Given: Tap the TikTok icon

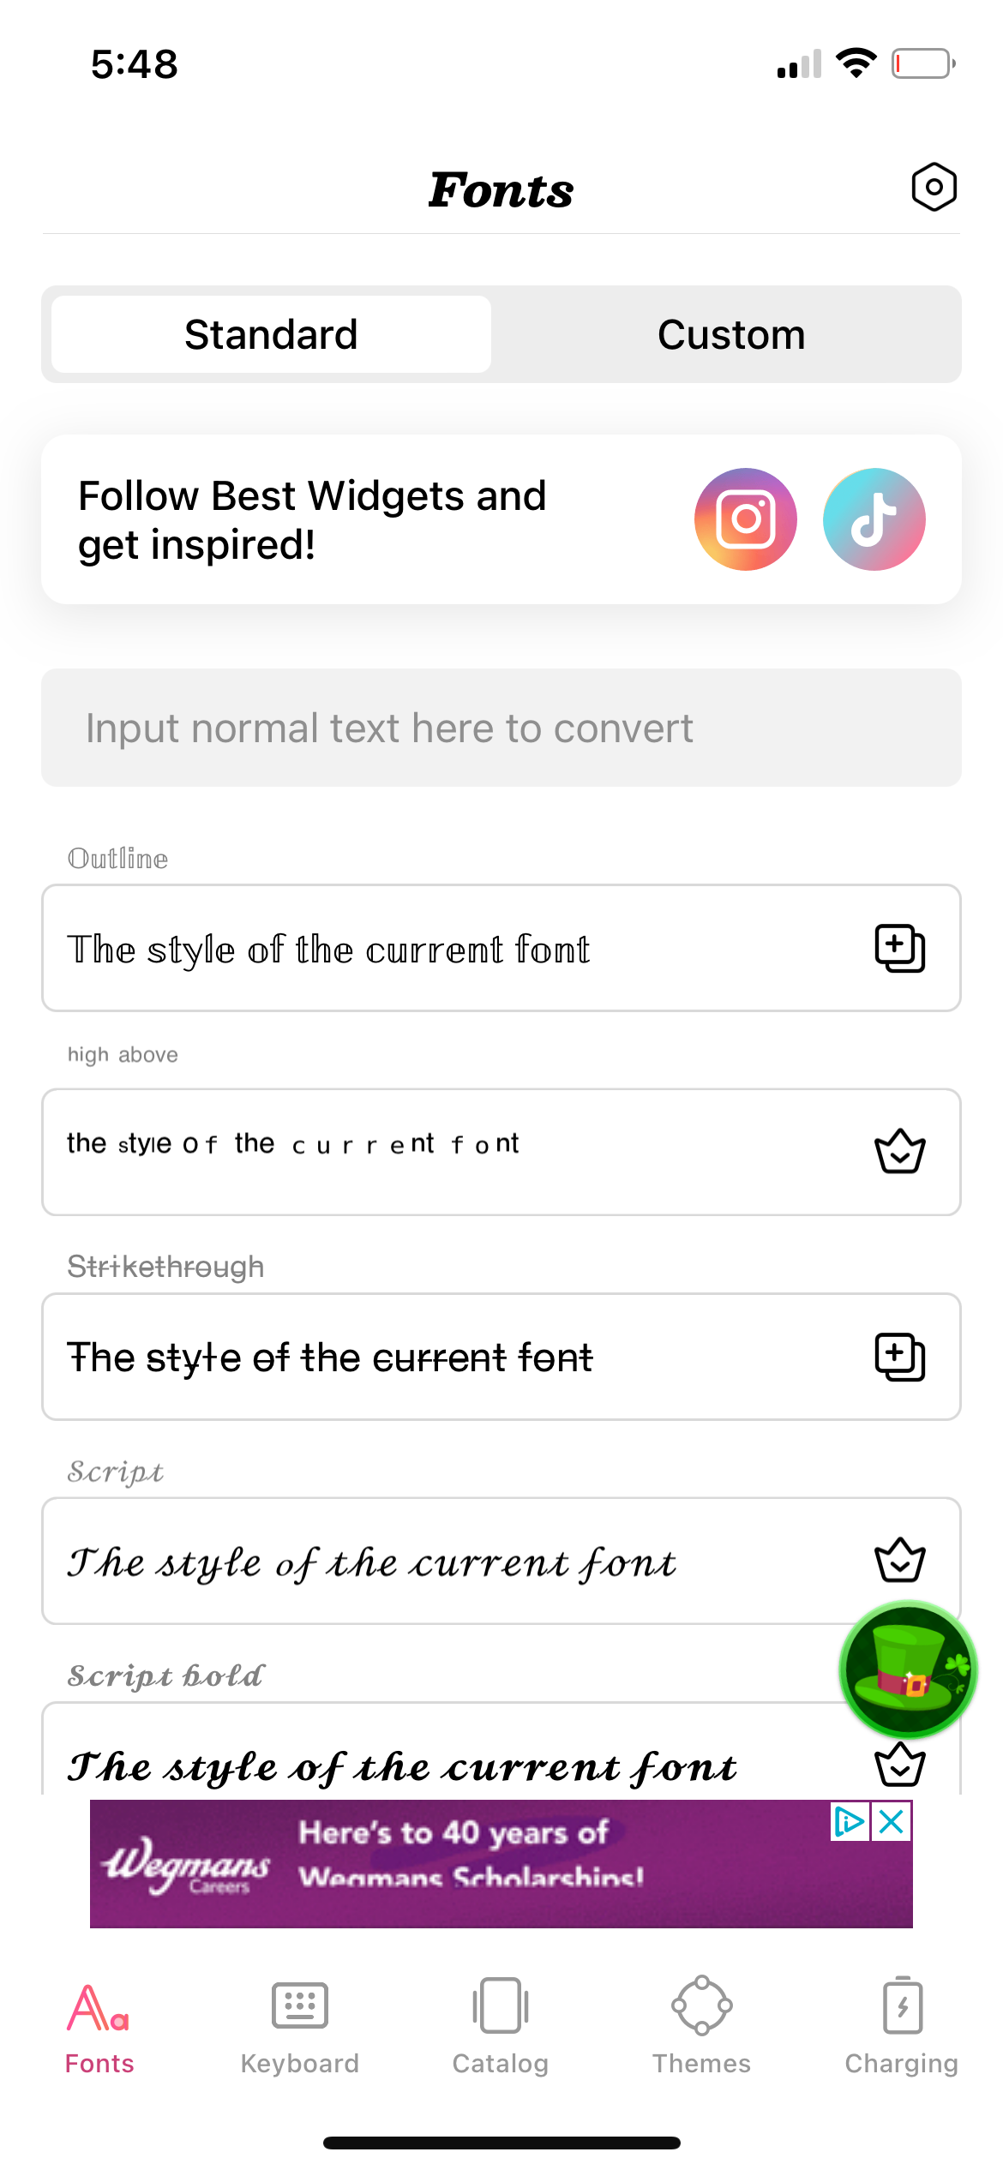Looking at the screenshot, I should pos(874,519).
